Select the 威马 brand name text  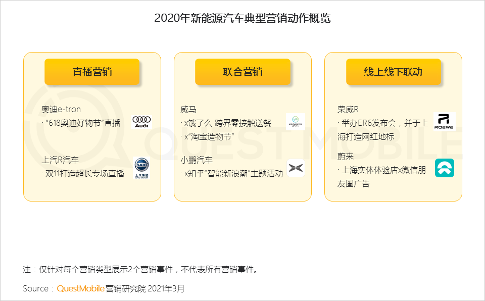click(188, 109)
